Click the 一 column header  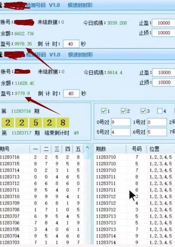(x=35, y=149)
